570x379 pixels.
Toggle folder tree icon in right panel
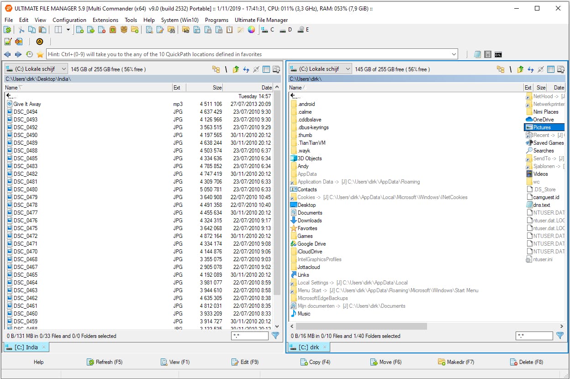click(501, 69)
